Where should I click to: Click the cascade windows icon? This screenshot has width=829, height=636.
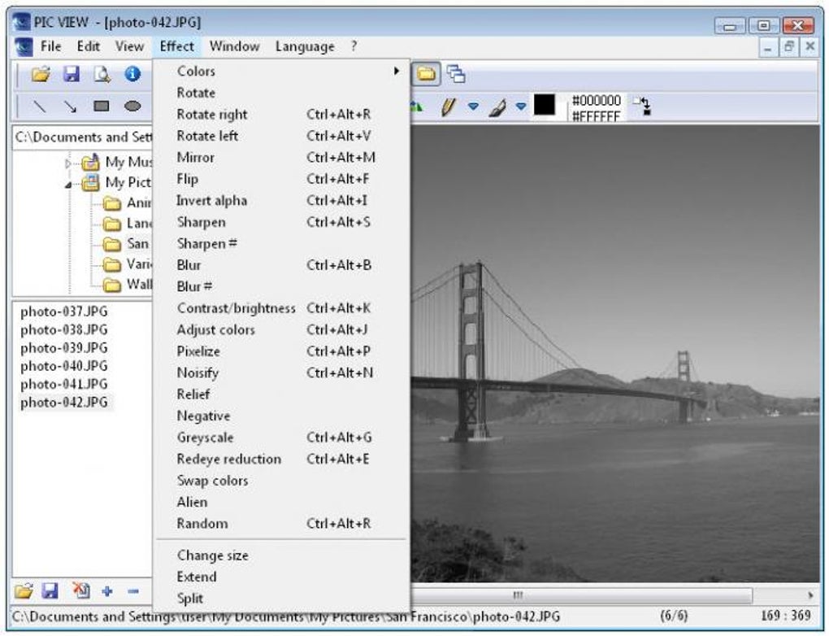(456, 75)
